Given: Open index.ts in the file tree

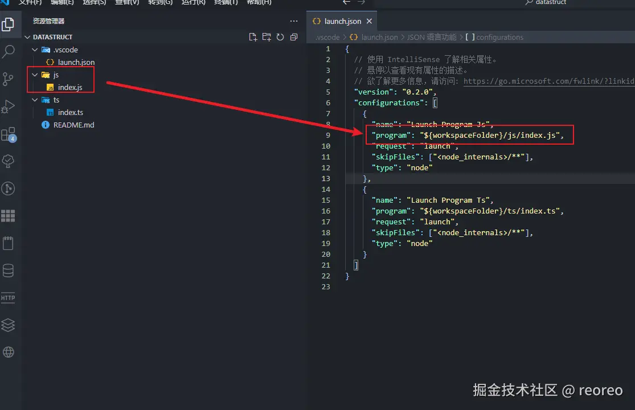Looking at the screenshot, I should (x=71, y=113).
